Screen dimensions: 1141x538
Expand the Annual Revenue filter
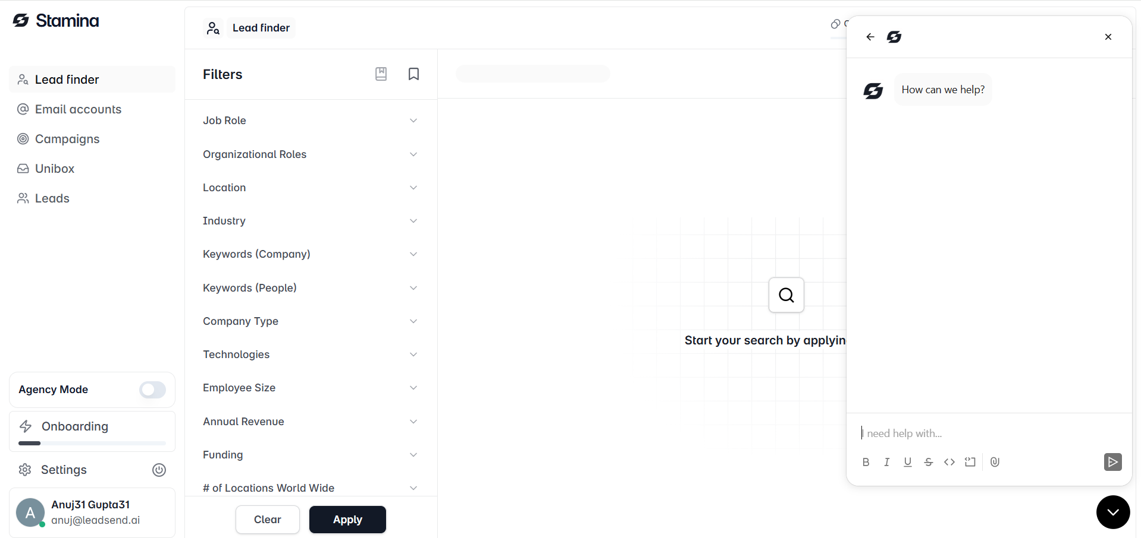[311, 422]
